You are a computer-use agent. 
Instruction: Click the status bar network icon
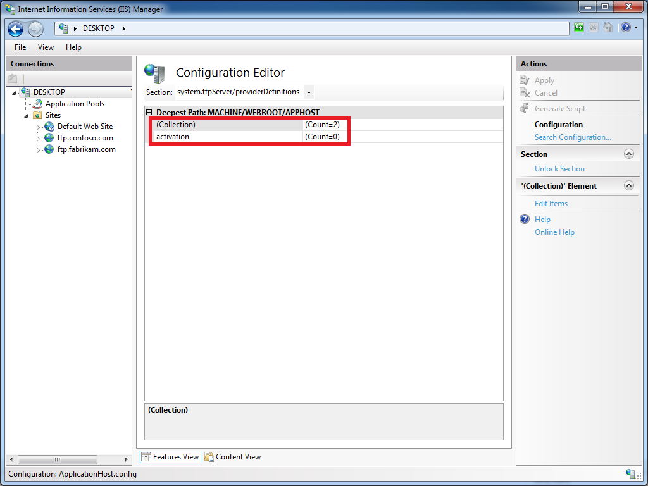point(630,473)
